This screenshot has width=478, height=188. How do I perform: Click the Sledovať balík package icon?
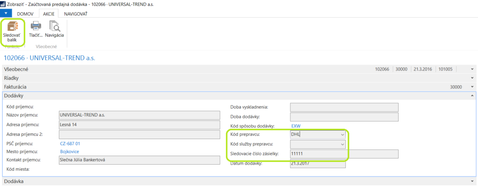tap(12, 26)
